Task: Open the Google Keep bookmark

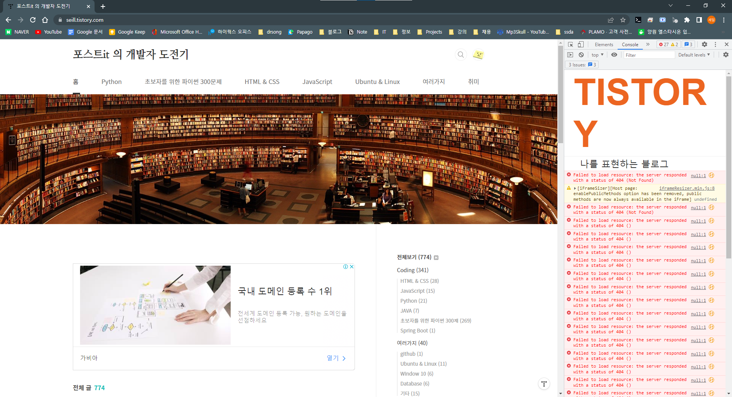Action: pyautogui.click(x=127, y=32)
